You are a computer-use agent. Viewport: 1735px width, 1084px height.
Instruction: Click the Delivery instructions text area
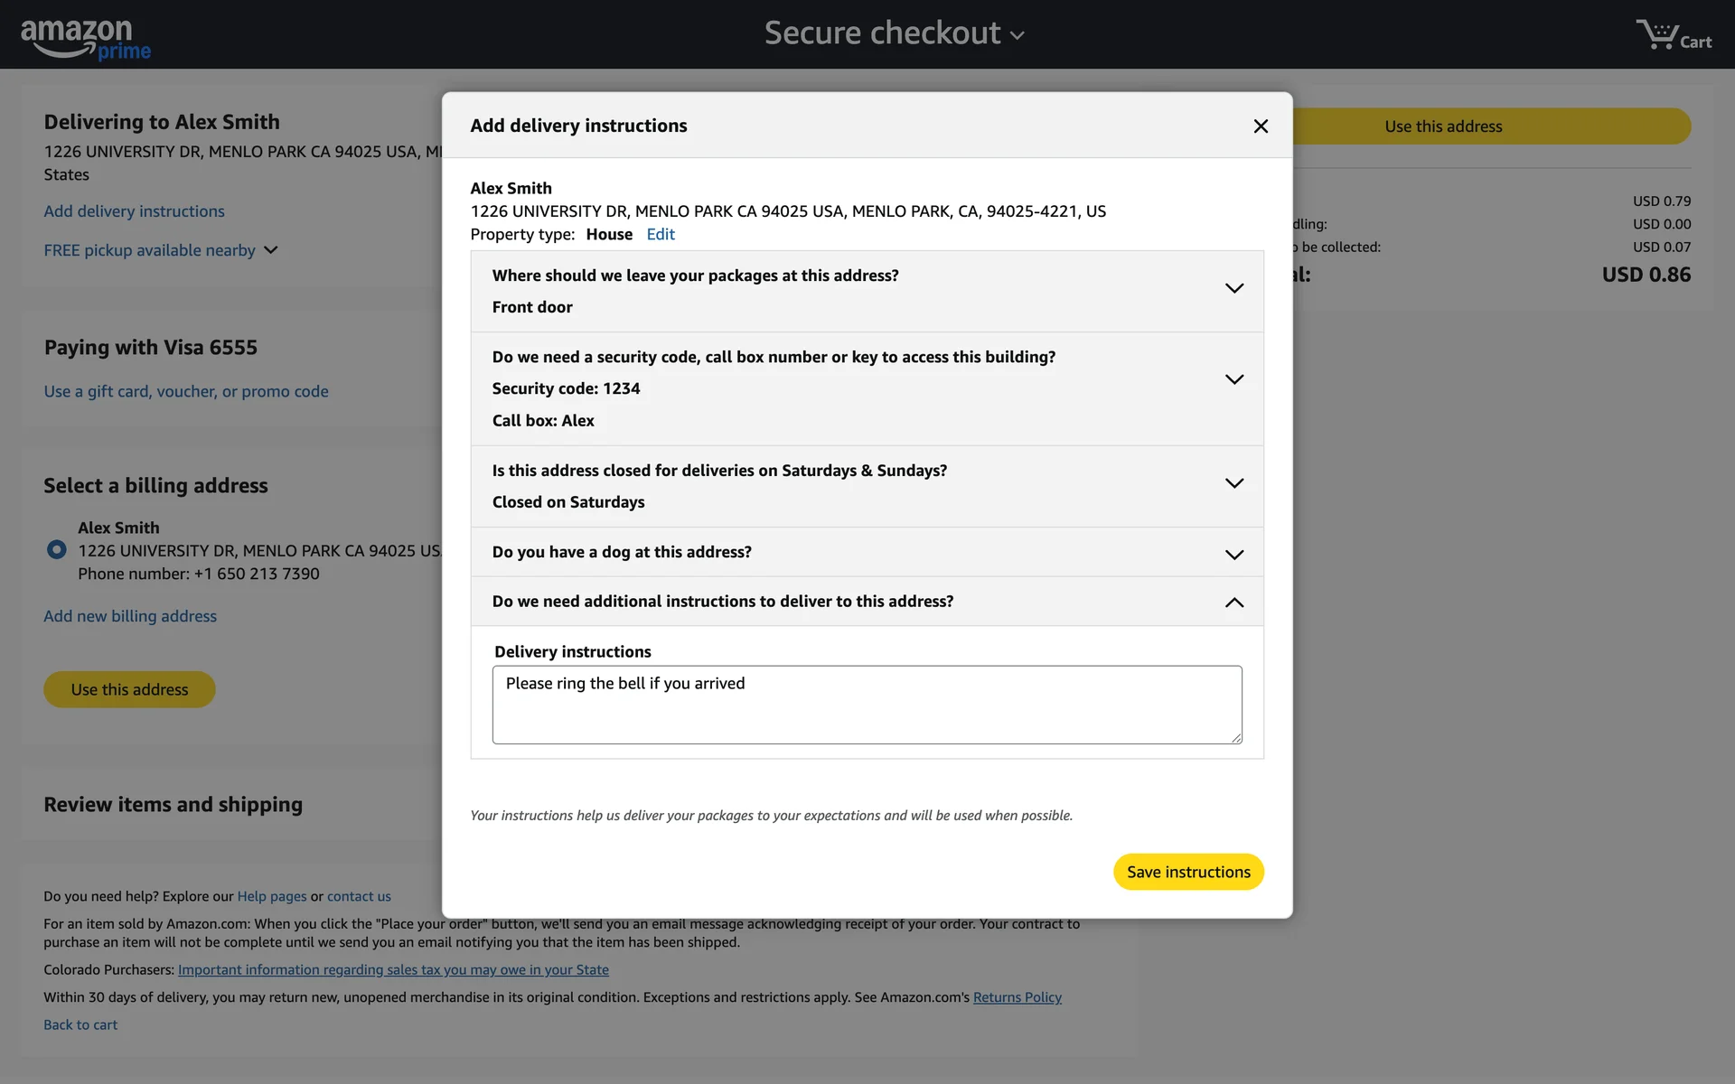coord(866,705)
